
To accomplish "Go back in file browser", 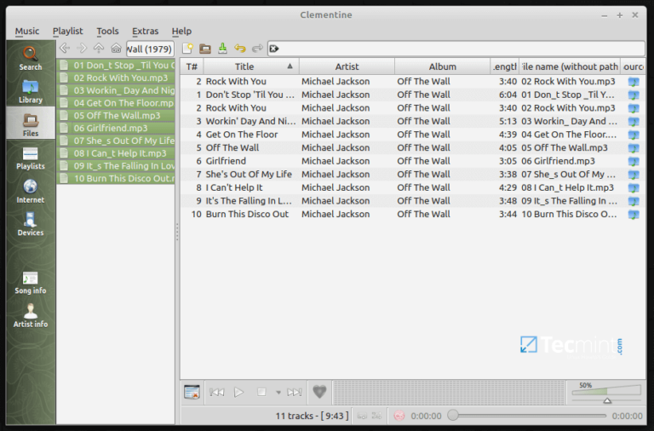I will pyautogui.click(x=65, y=49).
